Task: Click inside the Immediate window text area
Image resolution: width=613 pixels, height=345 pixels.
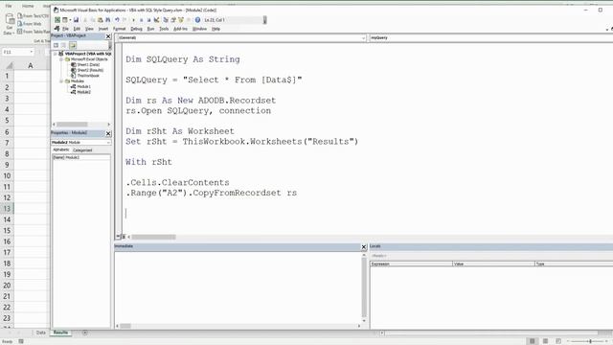Action: (238, 287)
